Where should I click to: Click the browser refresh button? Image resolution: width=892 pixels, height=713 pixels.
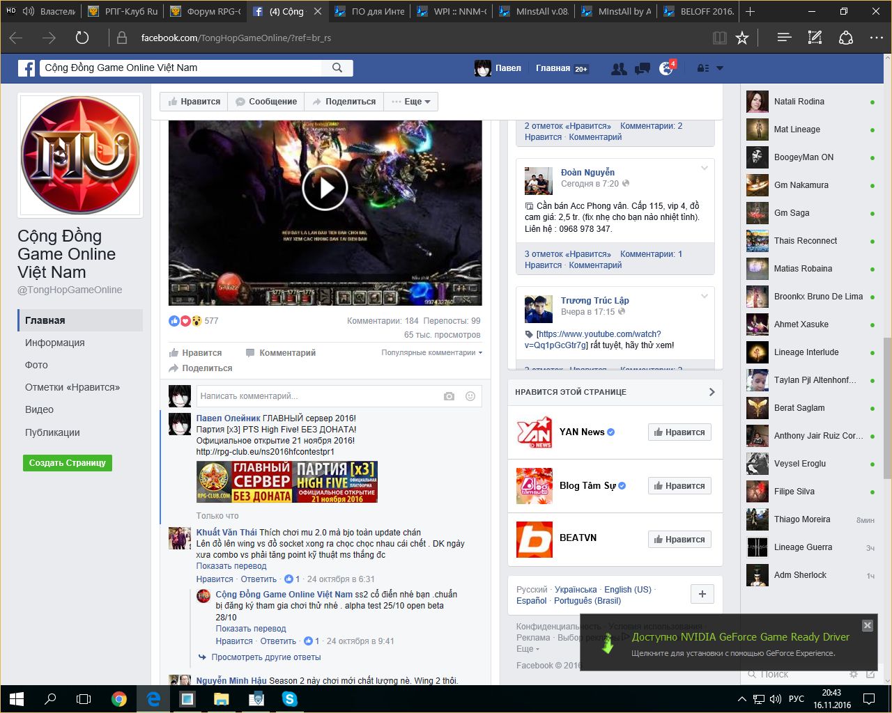[82, 38]
